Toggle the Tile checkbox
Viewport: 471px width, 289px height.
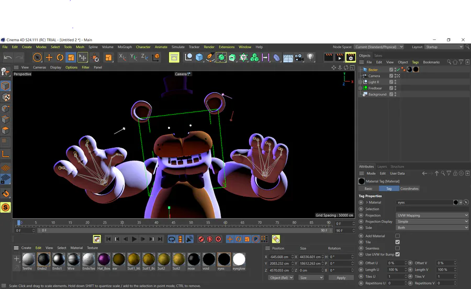click(397, 242)
